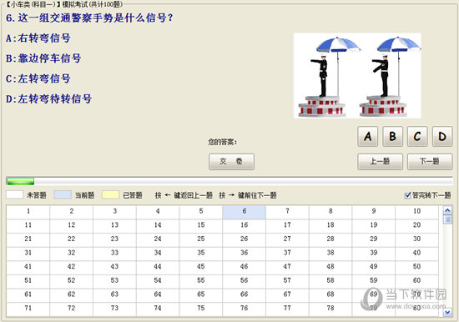Jump to question 20 cell

pyautogui.click(x=416, y=226)
